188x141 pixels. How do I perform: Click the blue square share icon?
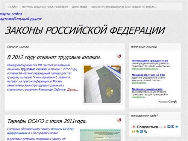141,131
